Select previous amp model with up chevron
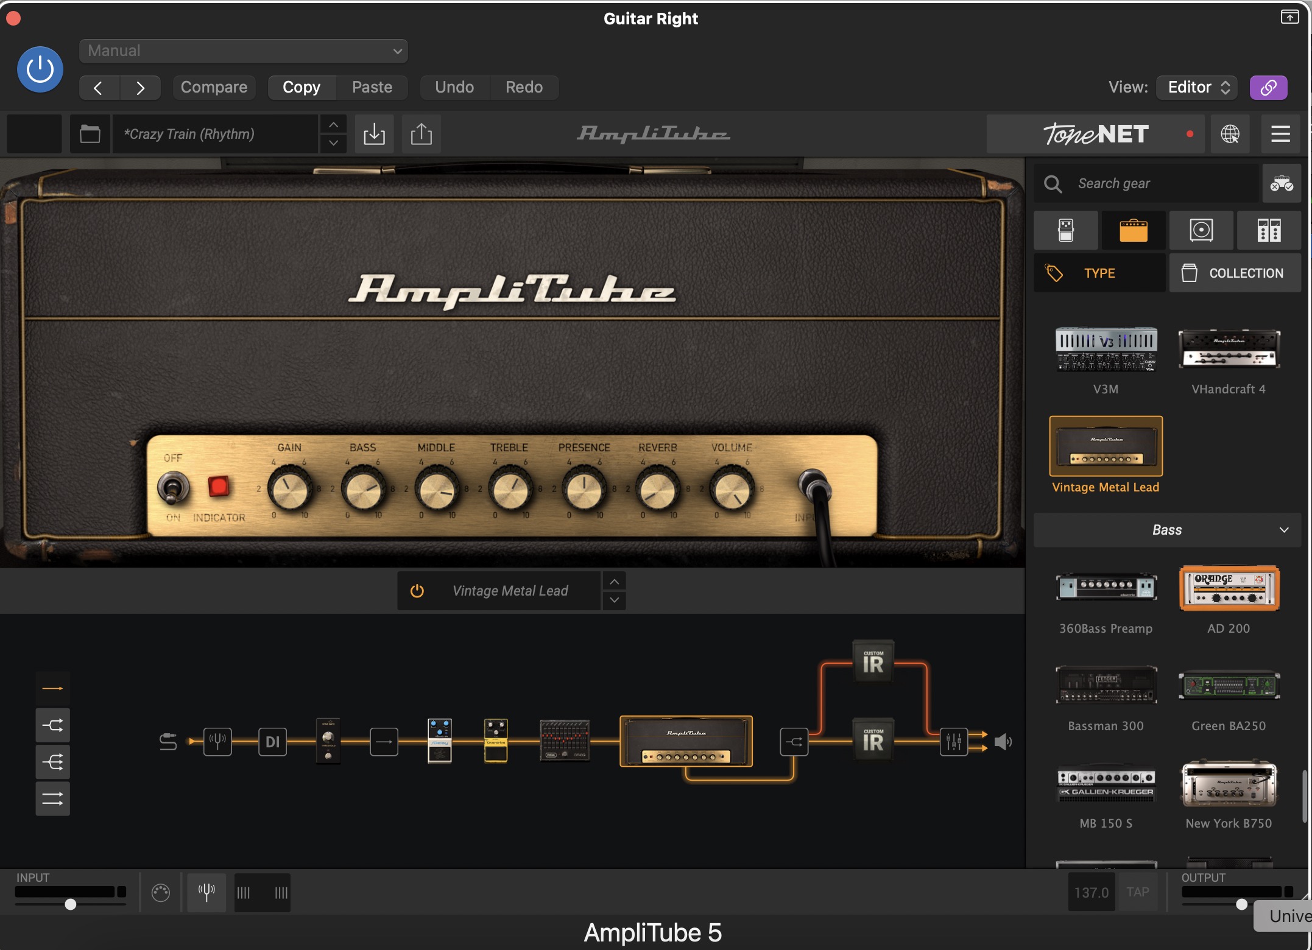This screenshot has height=950, width=1312. [x=615, y=582]
